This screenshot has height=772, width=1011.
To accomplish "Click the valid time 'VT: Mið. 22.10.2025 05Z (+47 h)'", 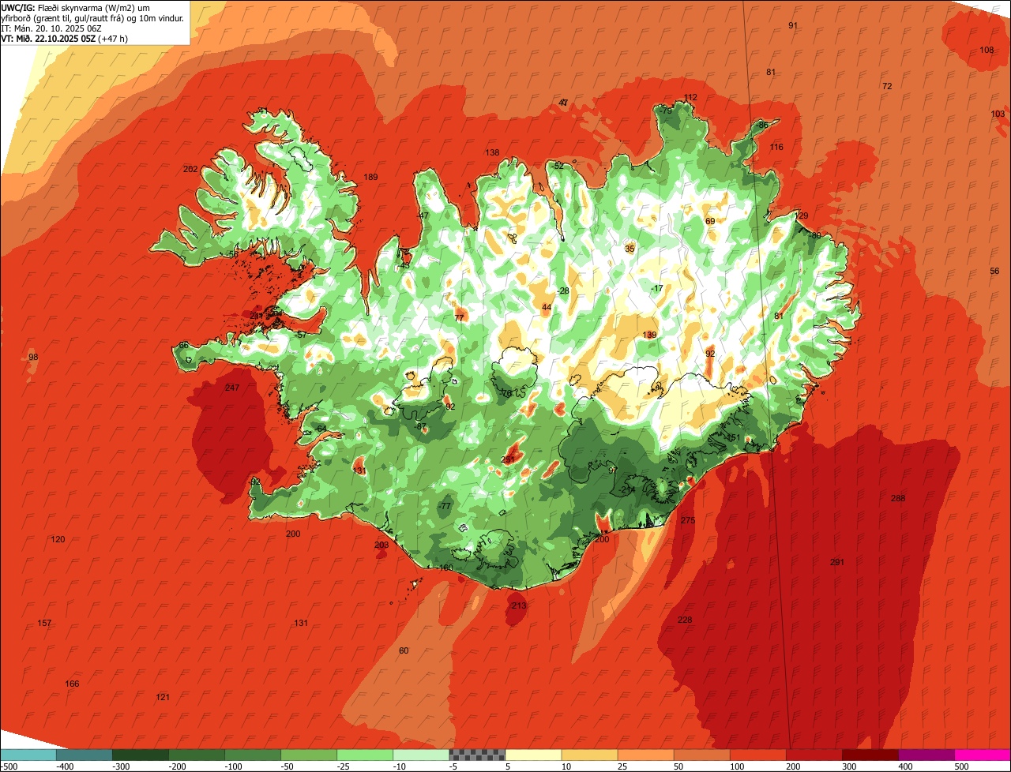I will [65, 38].
